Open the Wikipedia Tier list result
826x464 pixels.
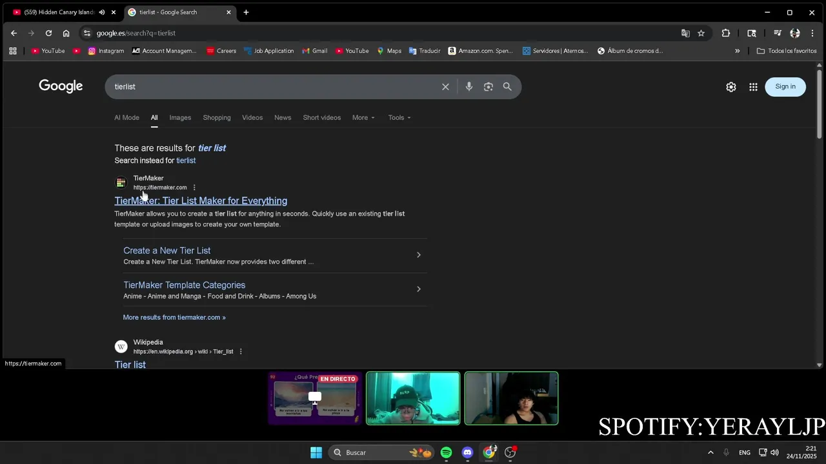pyautogui.click(x=130, y=365)
